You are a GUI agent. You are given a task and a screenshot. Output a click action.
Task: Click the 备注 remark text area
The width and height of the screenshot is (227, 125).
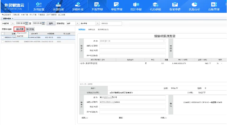pyautogui.click(x=200, y=105)
